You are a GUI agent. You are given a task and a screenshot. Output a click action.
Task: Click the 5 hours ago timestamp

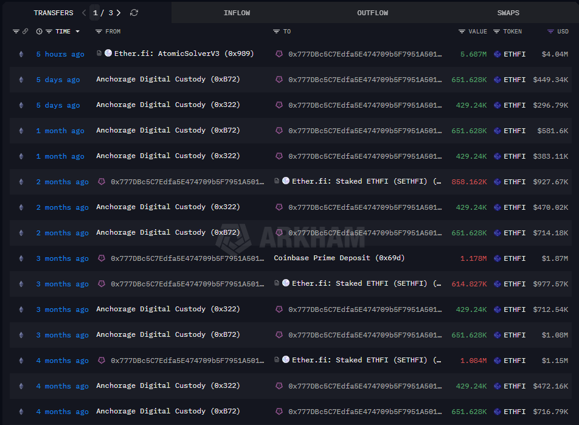point(60,54)
